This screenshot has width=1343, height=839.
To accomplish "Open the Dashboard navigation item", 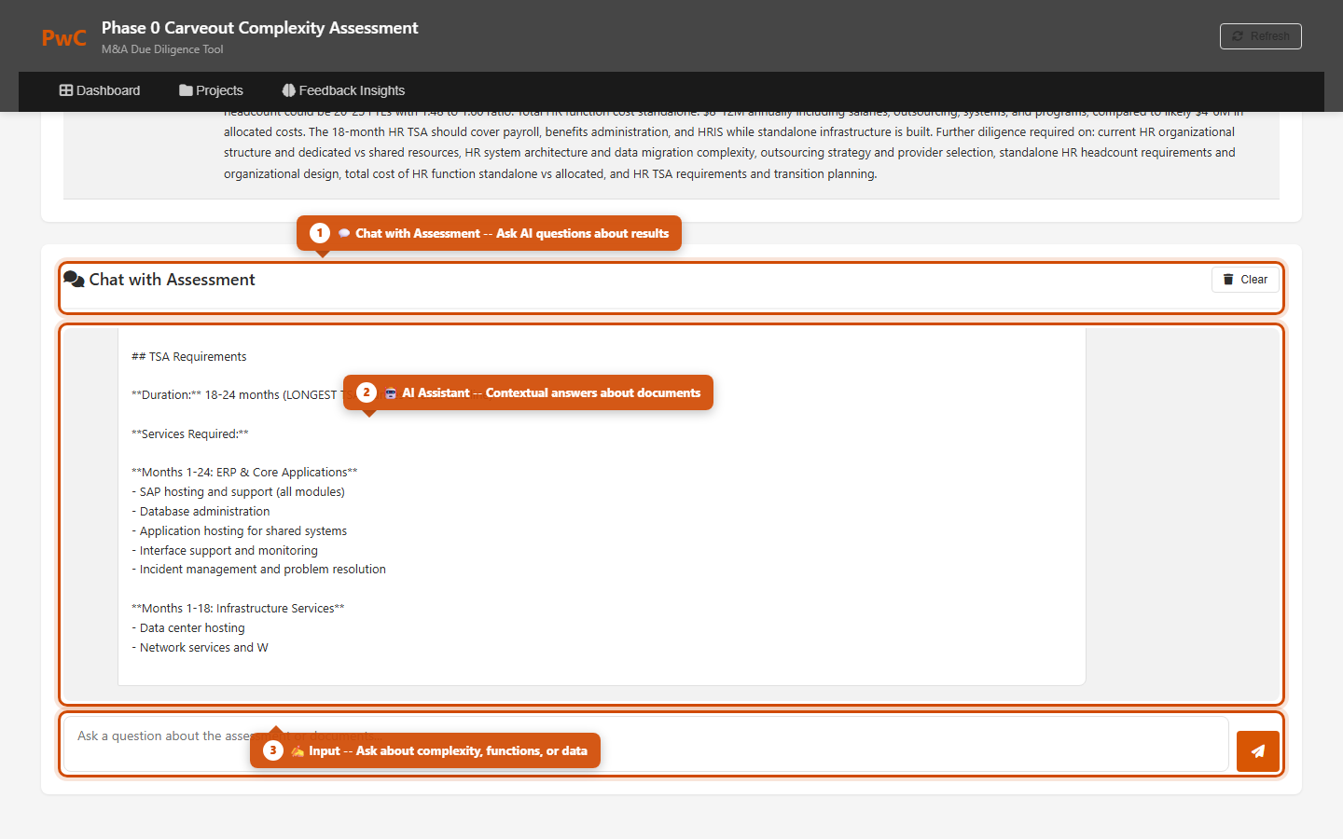I will (100, 90).
